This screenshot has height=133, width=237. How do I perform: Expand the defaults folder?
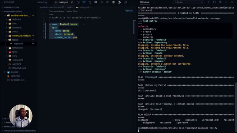tap(16, 20)
